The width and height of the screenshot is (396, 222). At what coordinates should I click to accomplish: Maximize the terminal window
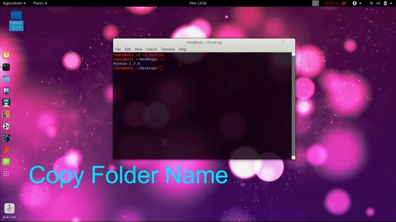click(x=283, y=43)
